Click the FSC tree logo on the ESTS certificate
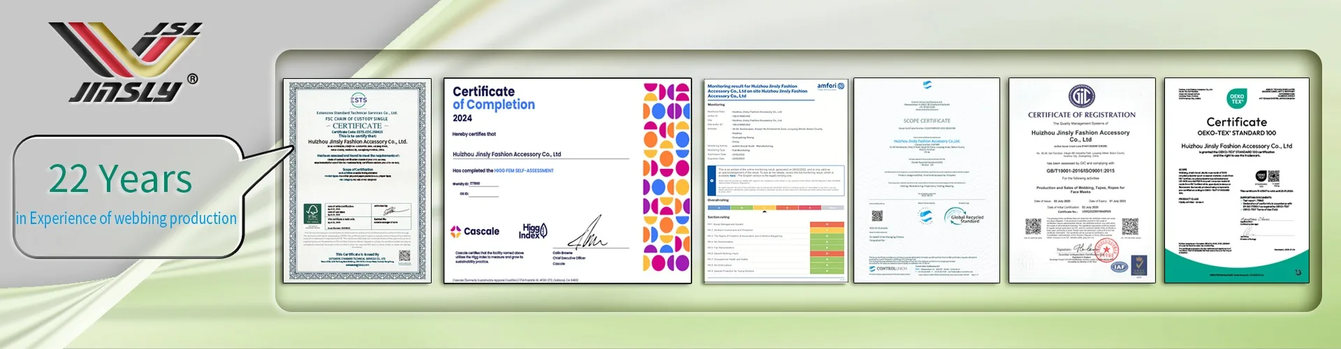 [x=313, y=215]
